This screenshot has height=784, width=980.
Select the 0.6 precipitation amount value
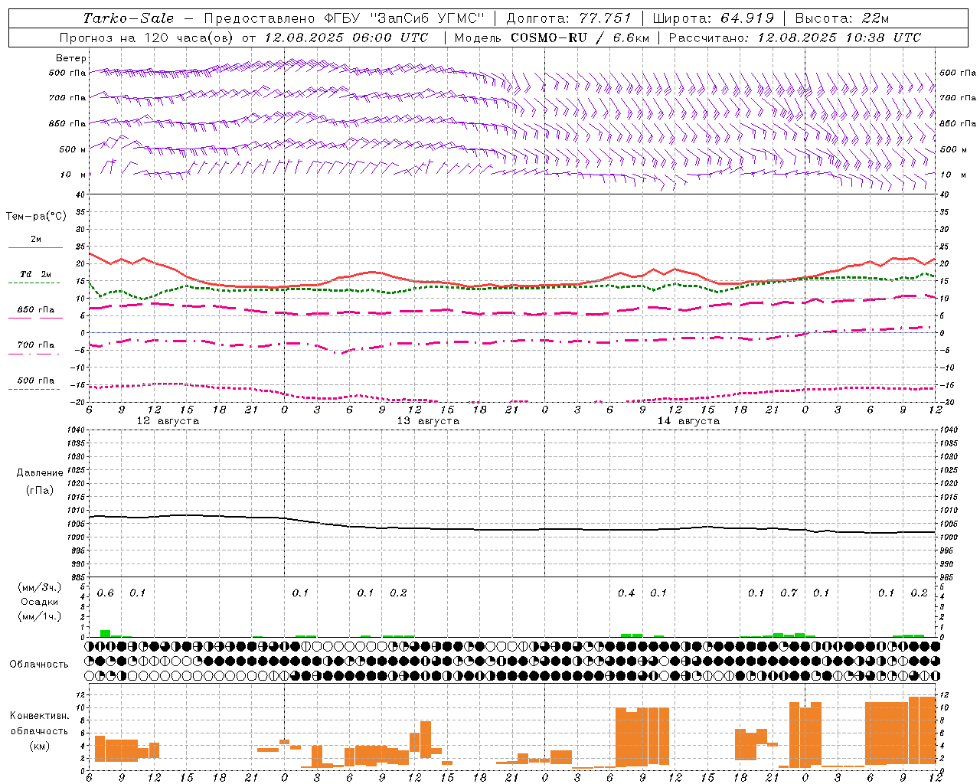(106, 593)
